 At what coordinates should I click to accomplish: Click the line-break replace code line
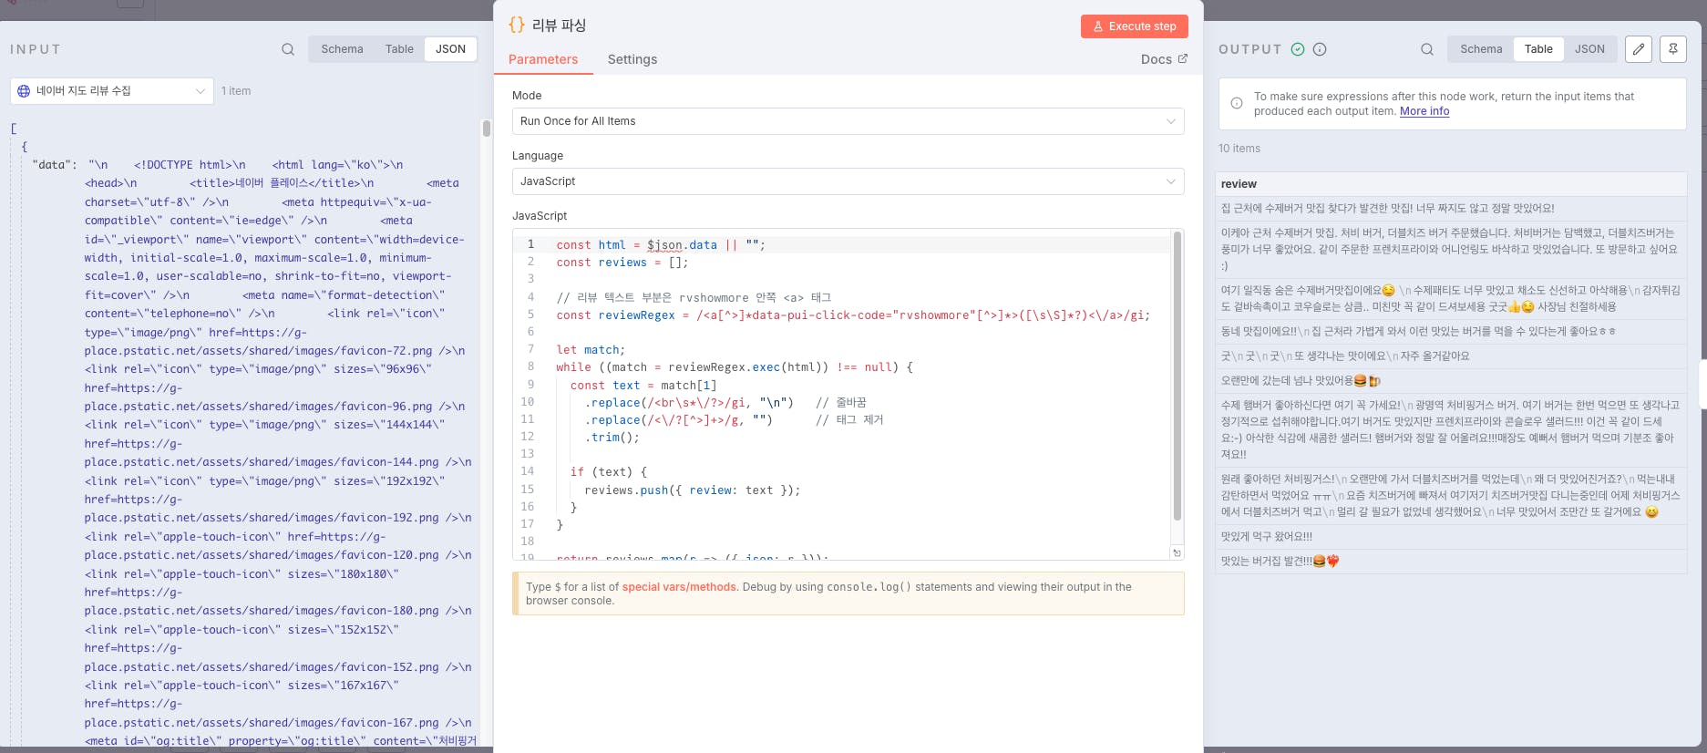[x=725, y=403]
